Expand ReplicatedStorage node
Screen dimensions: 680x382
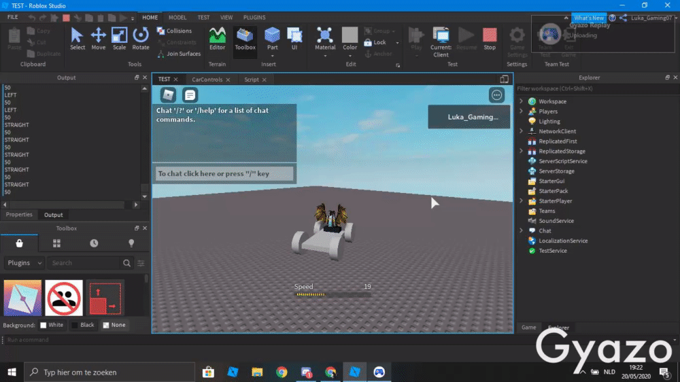click(522, 151)
